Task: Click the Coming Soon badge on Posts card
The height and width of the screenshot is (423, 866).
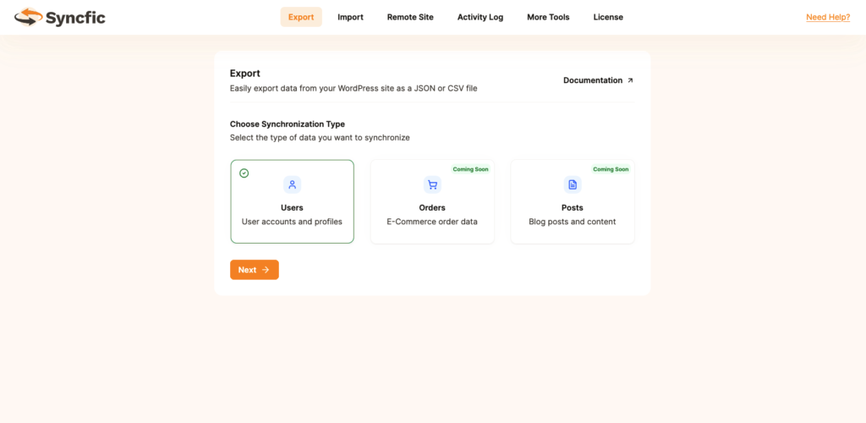Action: [x=611, y=169]
